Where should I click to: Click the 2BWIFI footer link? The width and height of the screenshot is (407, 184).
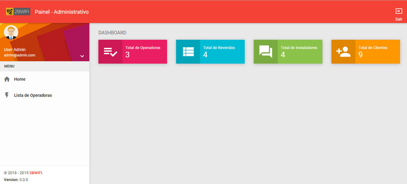(x=36, y=173)
